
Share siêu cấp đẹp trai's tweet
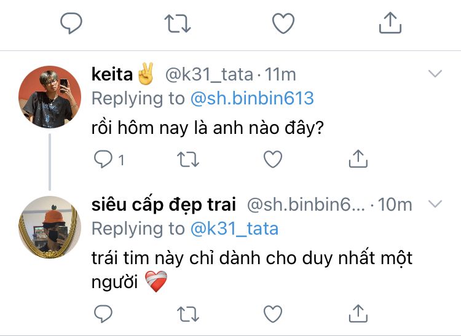358,314
